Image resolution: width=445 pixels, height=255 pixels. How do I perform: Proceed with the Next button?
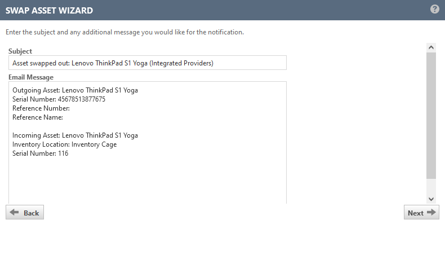click(x=421, y=213)
